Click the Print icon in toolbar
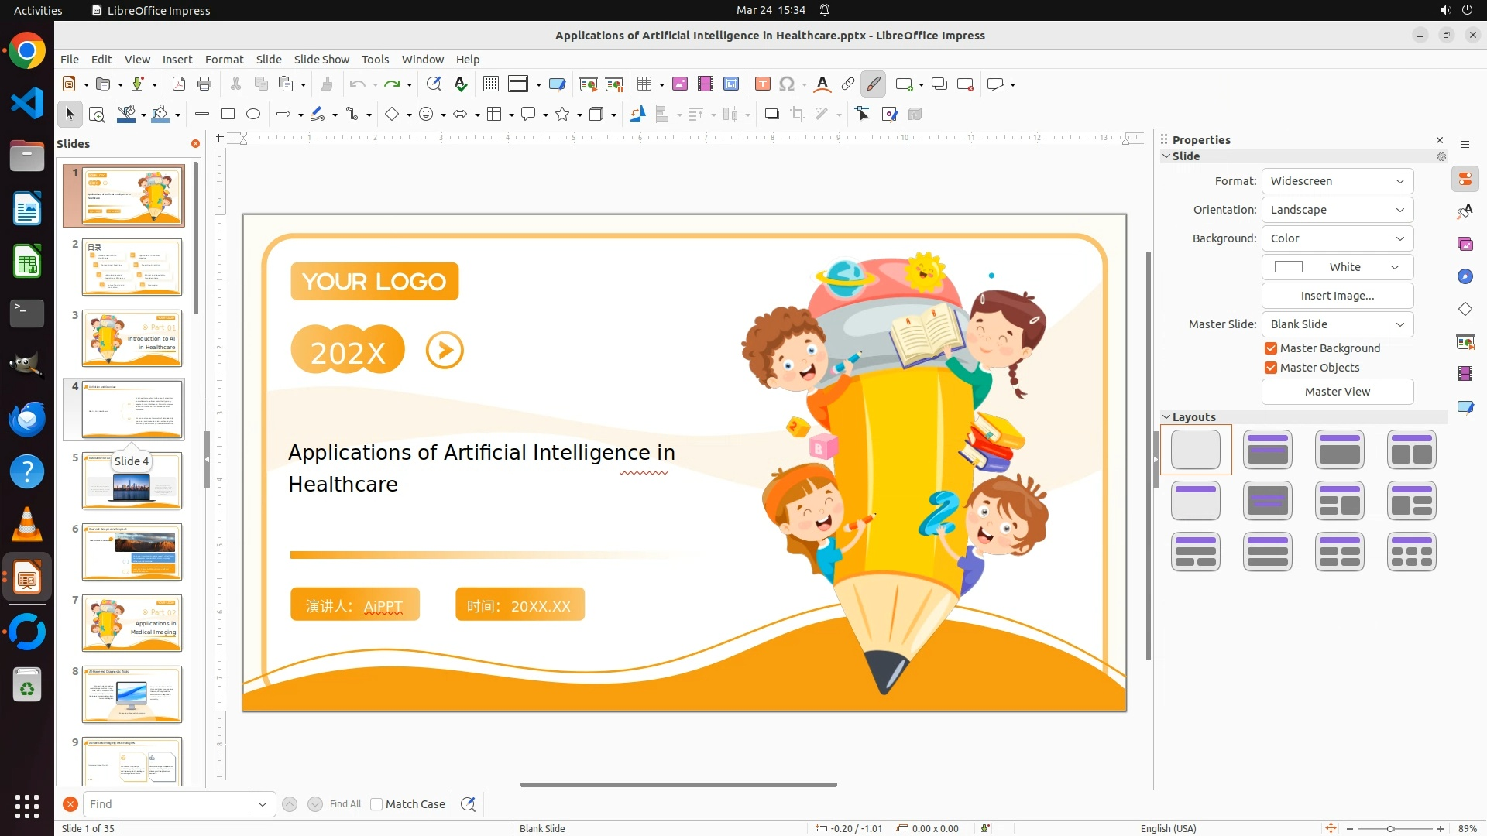This screenshot has width=1487, height=836. [x=204, y=84]
